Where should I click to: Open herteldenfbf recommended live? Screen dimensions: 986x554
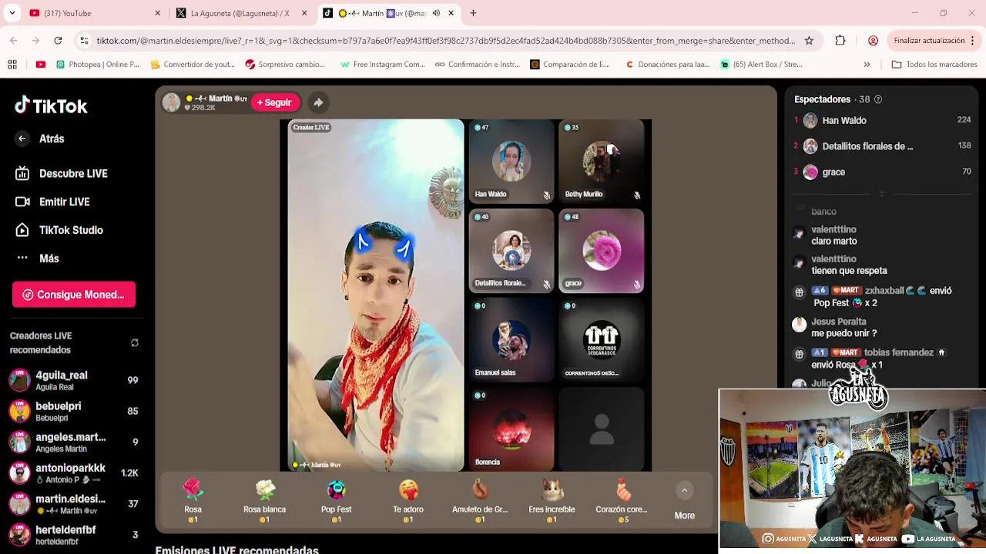(73, 535)
